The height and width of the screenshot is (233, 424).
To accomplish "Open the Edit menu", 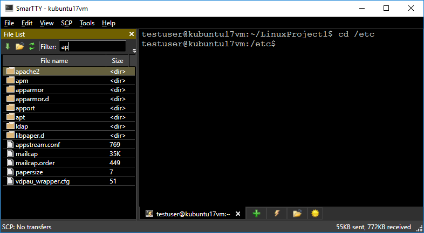I will 27,23.
